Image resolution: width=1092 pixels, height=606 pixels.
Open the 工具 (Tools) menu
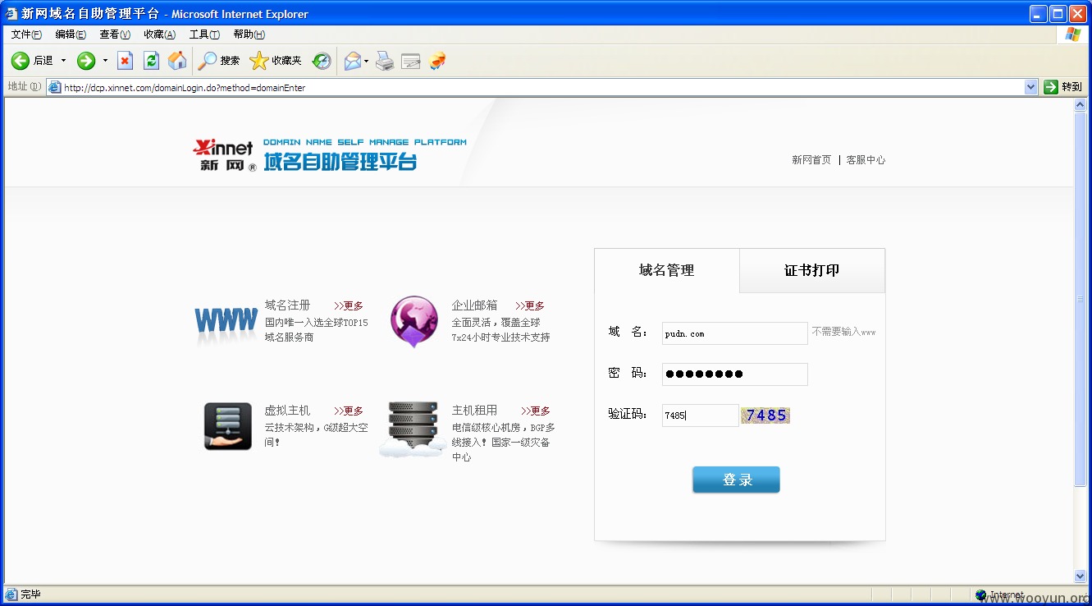(204, 34)
